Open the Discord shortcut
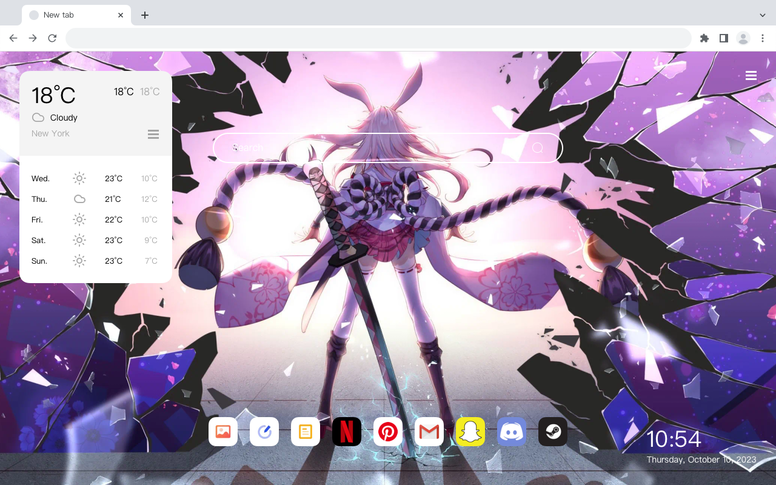Screen dimensions: 776x485 point(512,432)
